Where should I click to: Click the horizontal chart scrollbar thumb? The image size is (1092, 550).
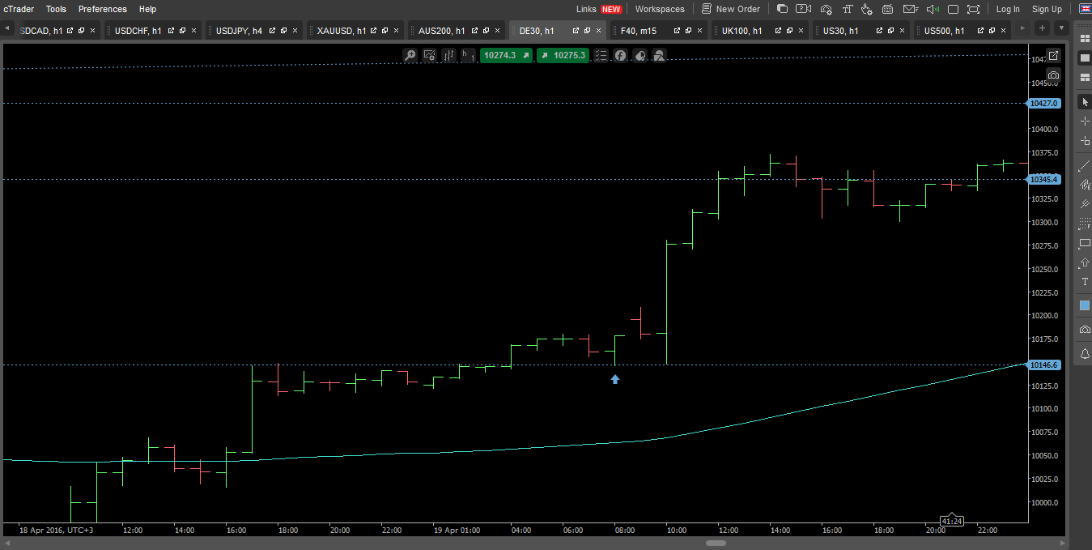tap(716, 543)
